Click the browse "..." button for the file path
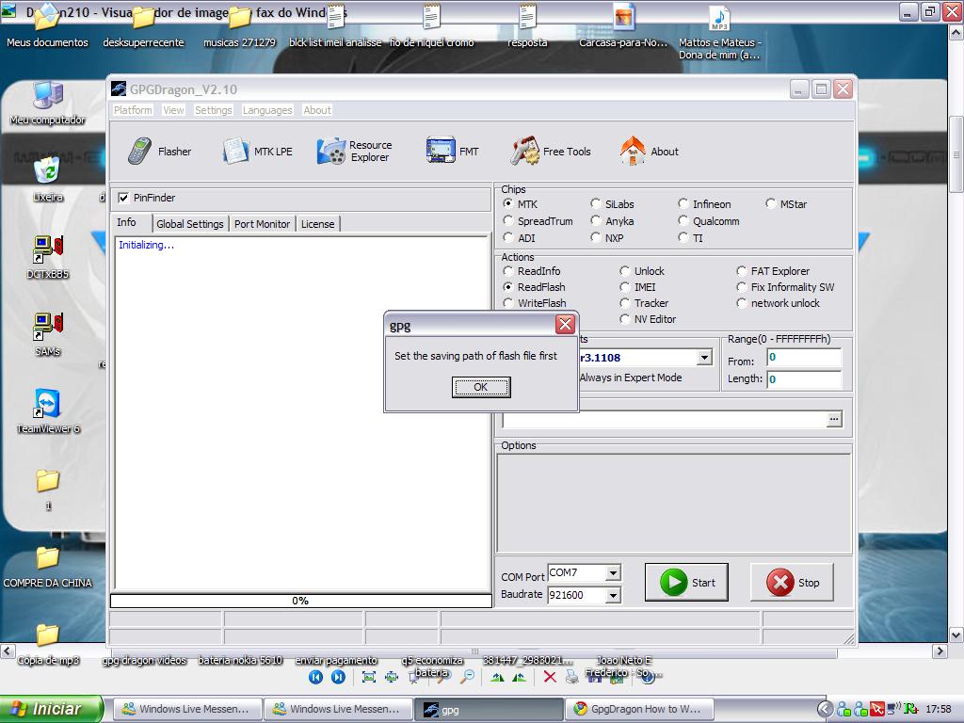This screenshot has height=723, width=964. tap(834, 419)
